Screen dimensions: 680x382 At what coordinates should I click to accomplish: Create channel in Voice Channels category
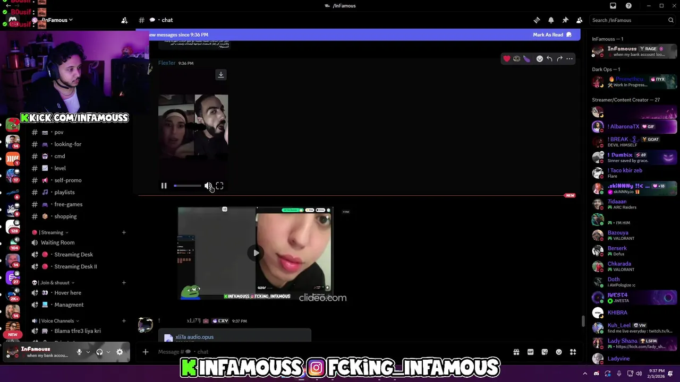point(124,321)
